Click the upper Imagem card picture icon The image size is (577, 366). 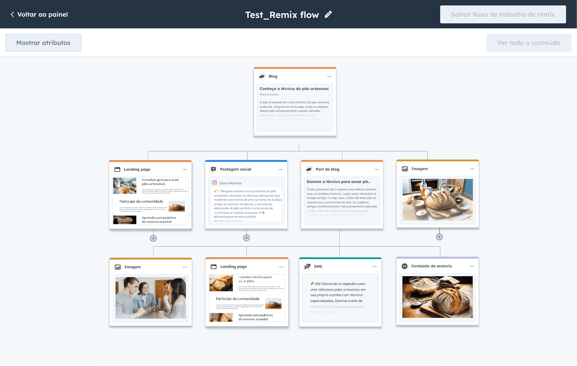tap(405, 169)
